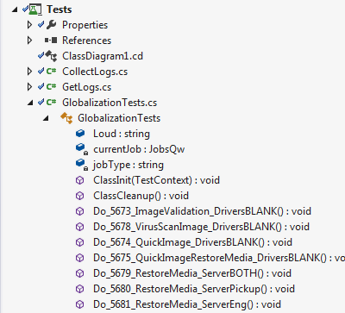345x313 pixels.
Task: Collapse the GlobalizationTests class node
Action: 46,118
